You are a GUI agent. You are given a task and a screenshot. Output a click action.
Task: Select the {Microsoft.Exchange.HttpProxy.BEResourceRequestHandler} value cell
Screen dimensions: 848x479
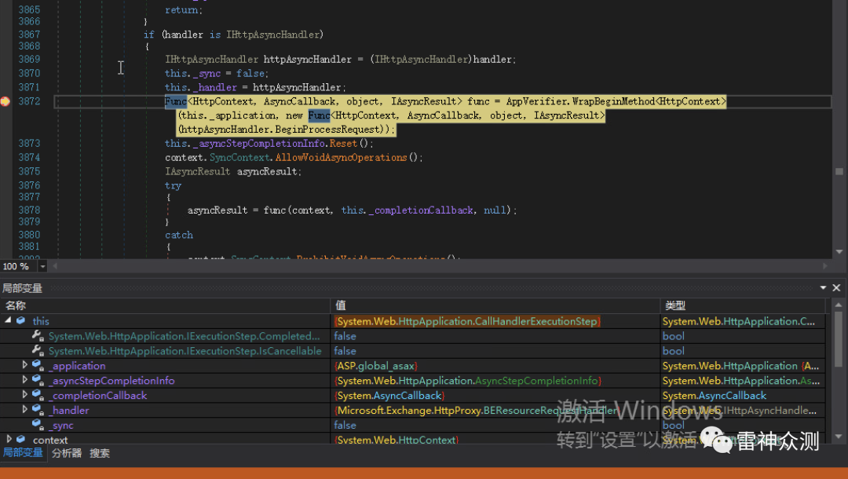tap(495, 411)
